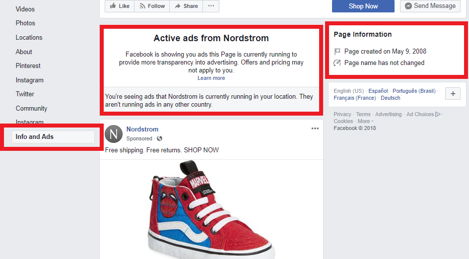Image resolution: width=469 pixels, height=259 pixels.
Task: Open the Cookies footer link
Action: click(x=343, y=121)
